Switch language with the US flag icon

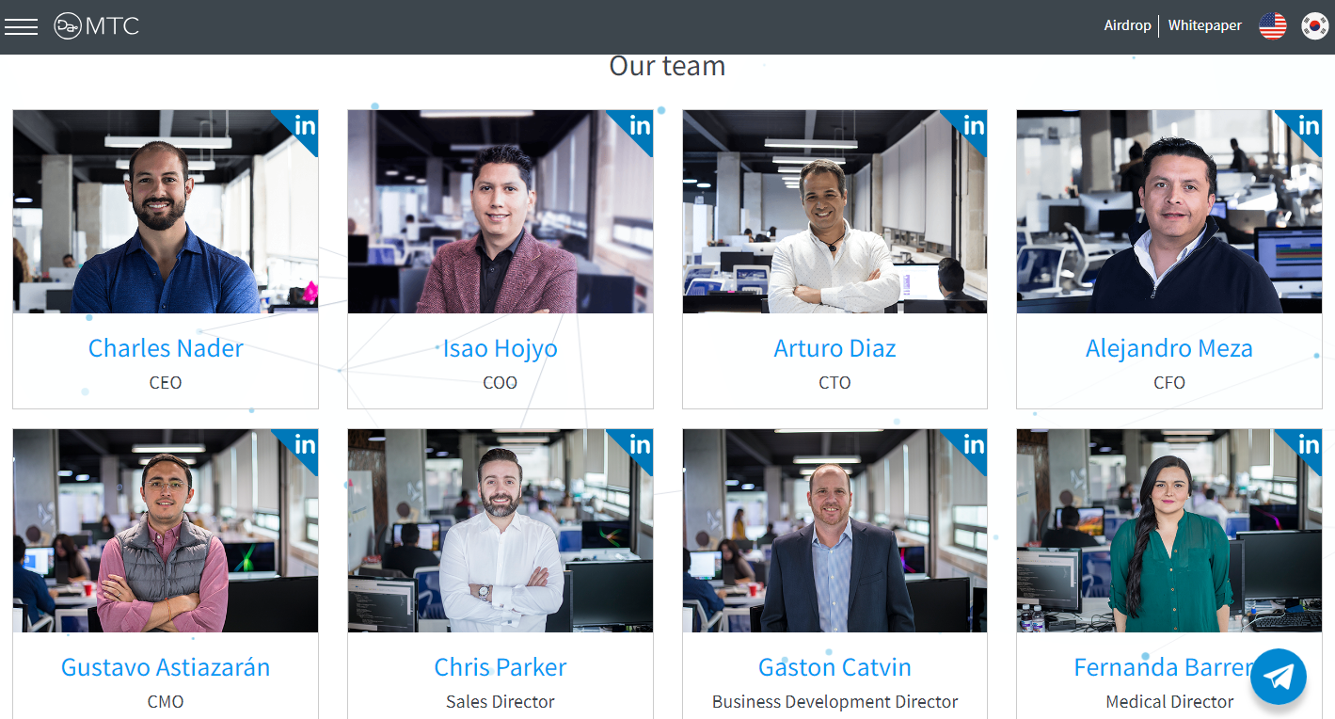tap(1272, 26)
